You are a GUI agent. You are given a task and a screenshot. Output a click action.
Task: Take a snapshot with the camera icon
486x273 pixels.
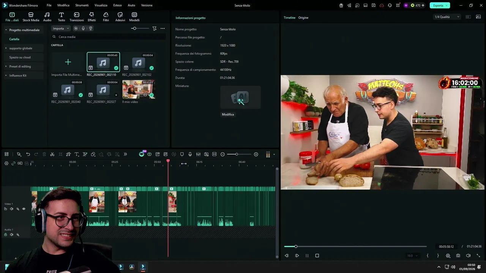458,256
